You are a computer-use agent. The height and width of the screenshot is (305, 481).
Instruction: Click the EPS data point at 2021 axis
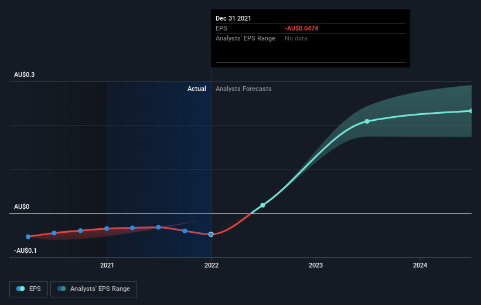107,229
